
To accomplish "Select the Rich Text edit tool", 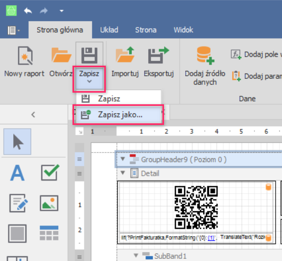I will tap(19, 203).
